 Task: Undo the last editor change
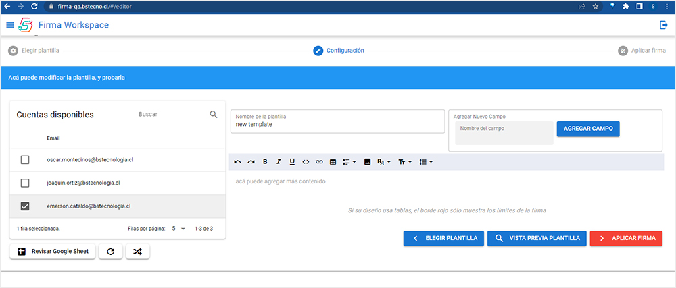click(237, 162)
